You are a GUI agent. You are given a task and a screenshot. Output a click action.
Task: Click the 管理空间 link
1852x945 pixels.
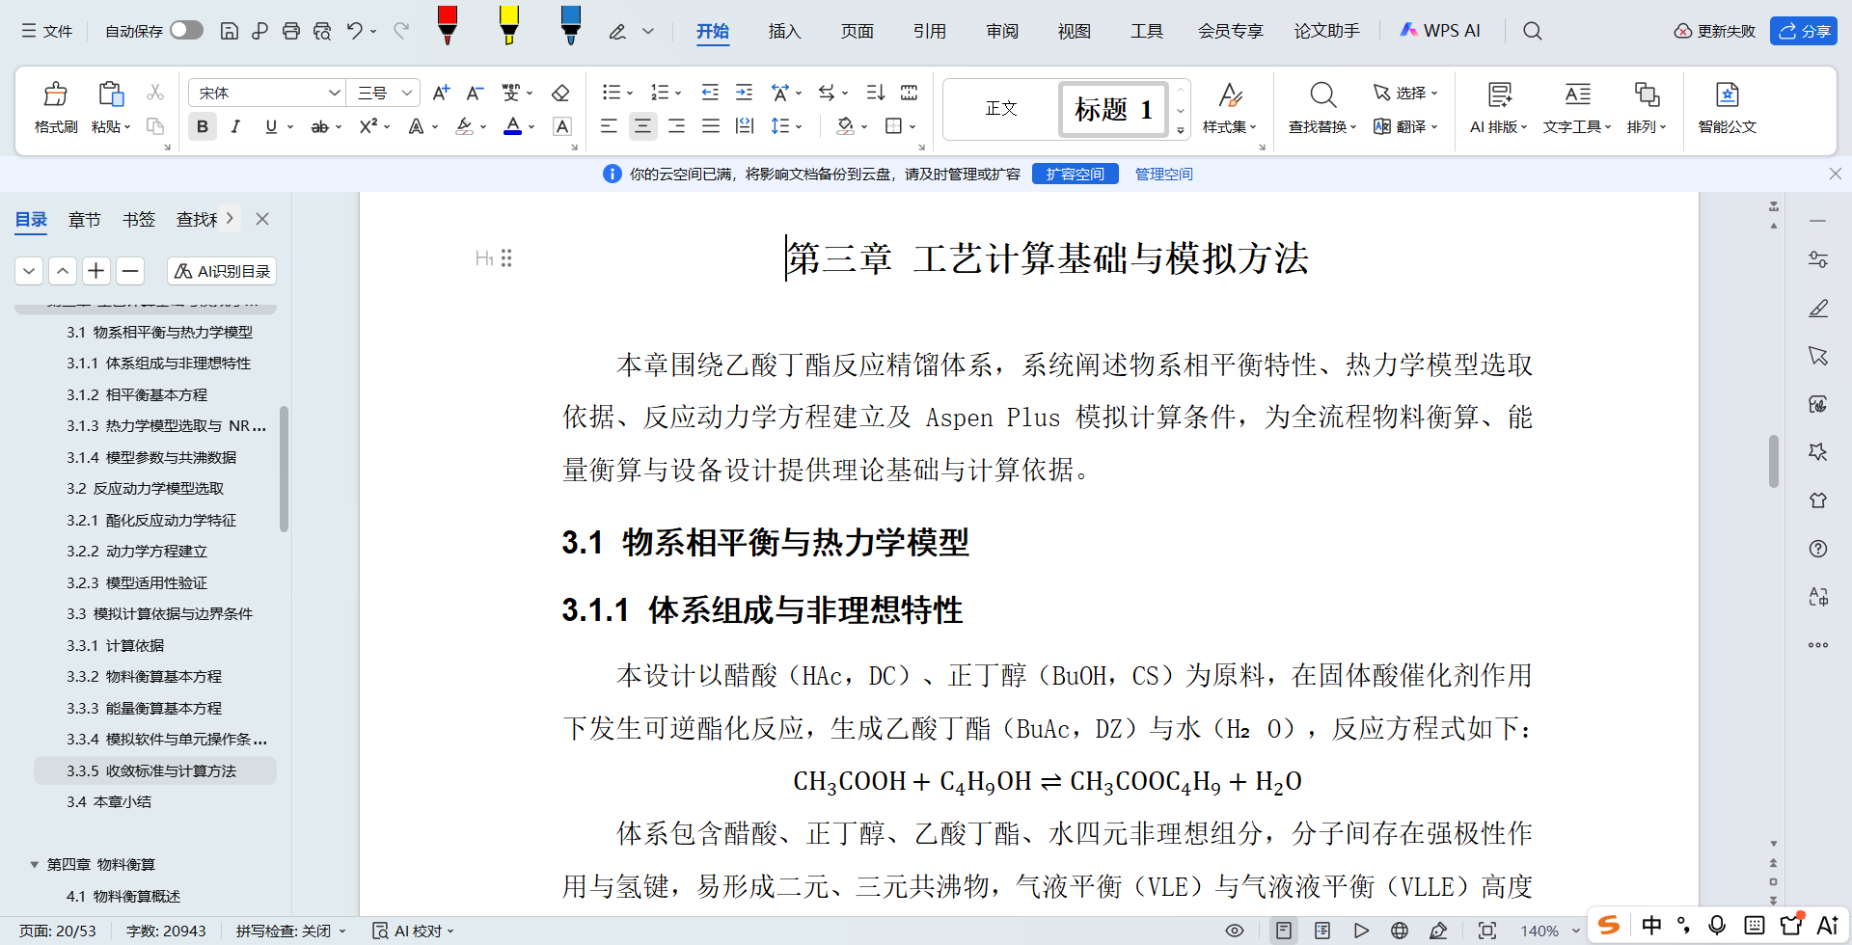(1163, 174)
